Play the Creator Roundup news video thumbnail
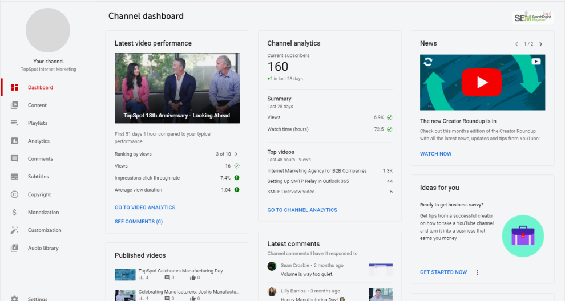Viewport: 565px width, 301px height. click(482, 83)
